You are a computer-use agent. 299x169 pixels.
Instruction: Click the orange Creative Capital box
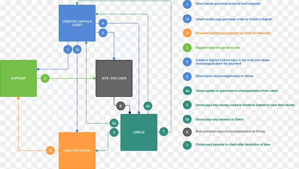pos(77,150)
